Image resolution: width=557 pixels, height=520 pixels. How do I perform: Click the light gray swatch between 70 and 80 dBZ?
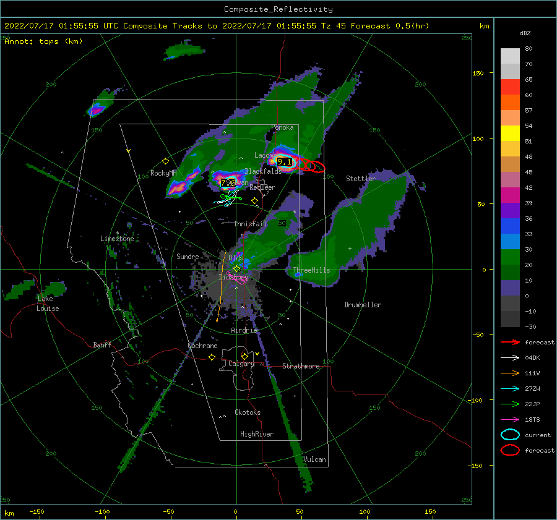coord(510,56)
